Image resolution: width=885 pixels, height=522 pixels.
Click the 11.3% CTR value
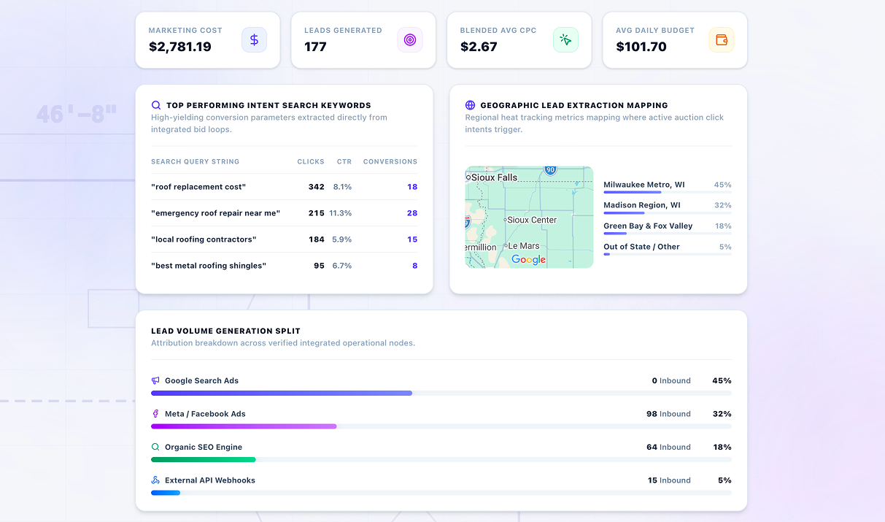click(340, 213)
